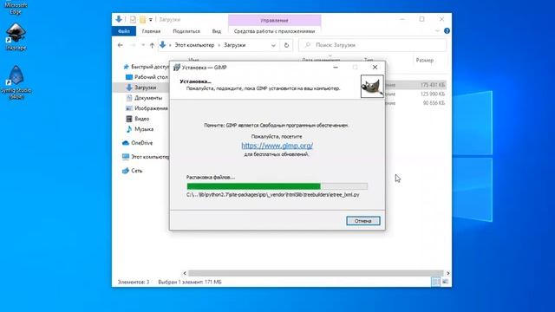Open Explorer help question icon
This screenshot has width=555, height=312.
[447, 31]
